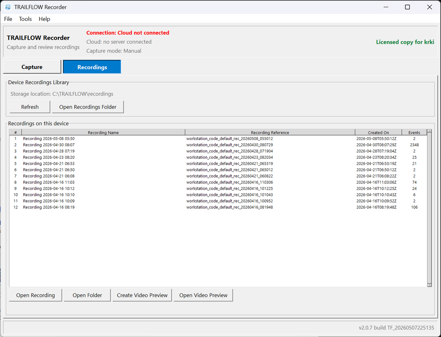Click scrollbar up arrow in recordings list

tap(429, 131)
